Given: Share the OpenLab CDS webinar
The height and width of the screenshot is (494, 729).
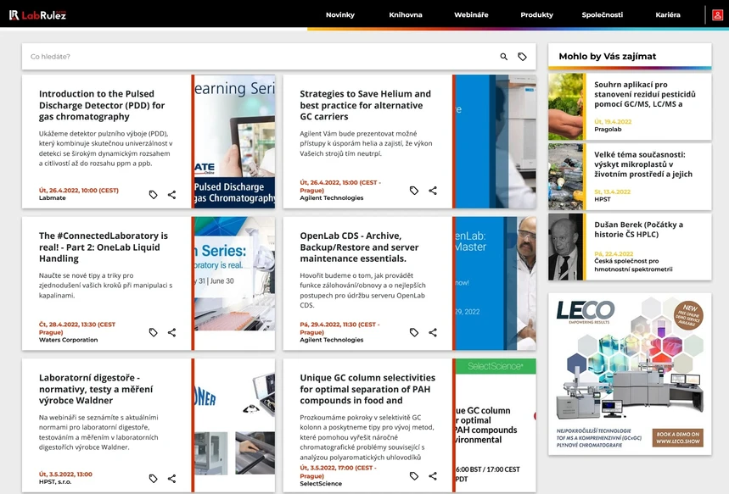Looking at the screenshot, I should coord(432,332).
